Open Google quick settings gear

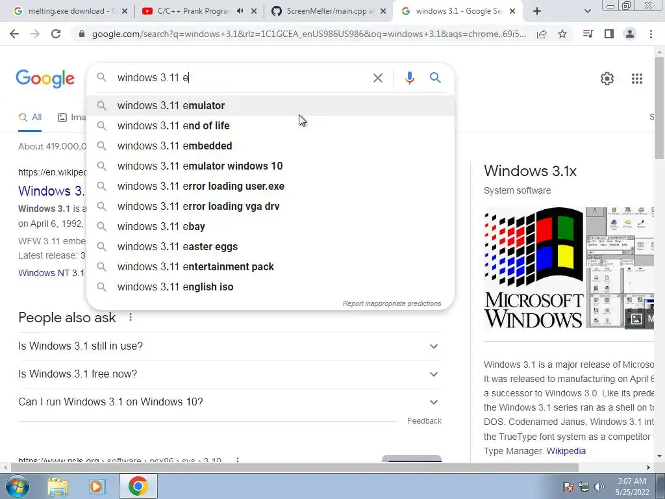coord(607,79)
